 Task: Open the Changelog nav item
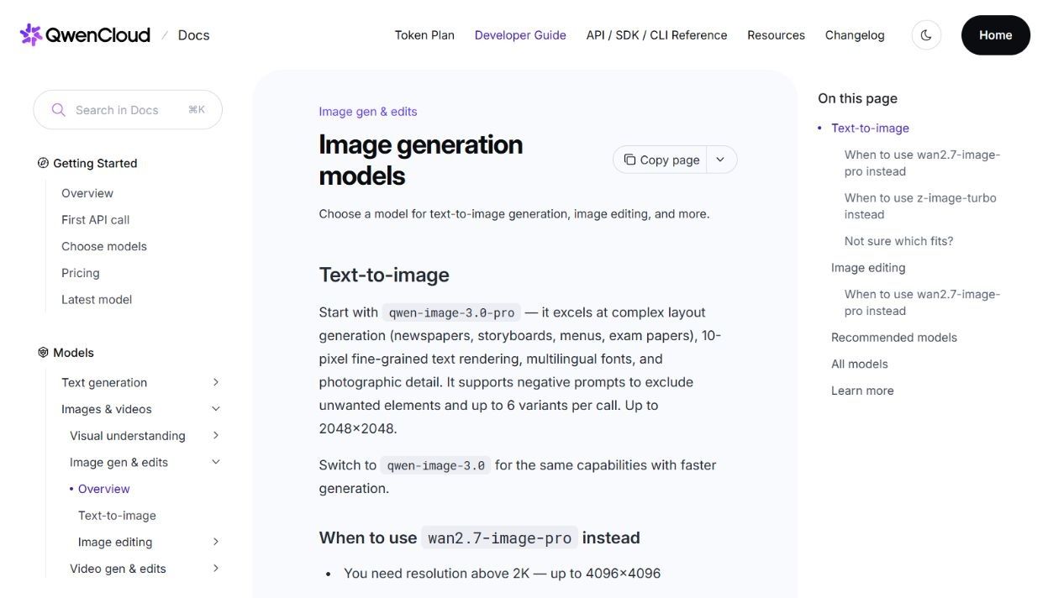click(x=855, y=35)
